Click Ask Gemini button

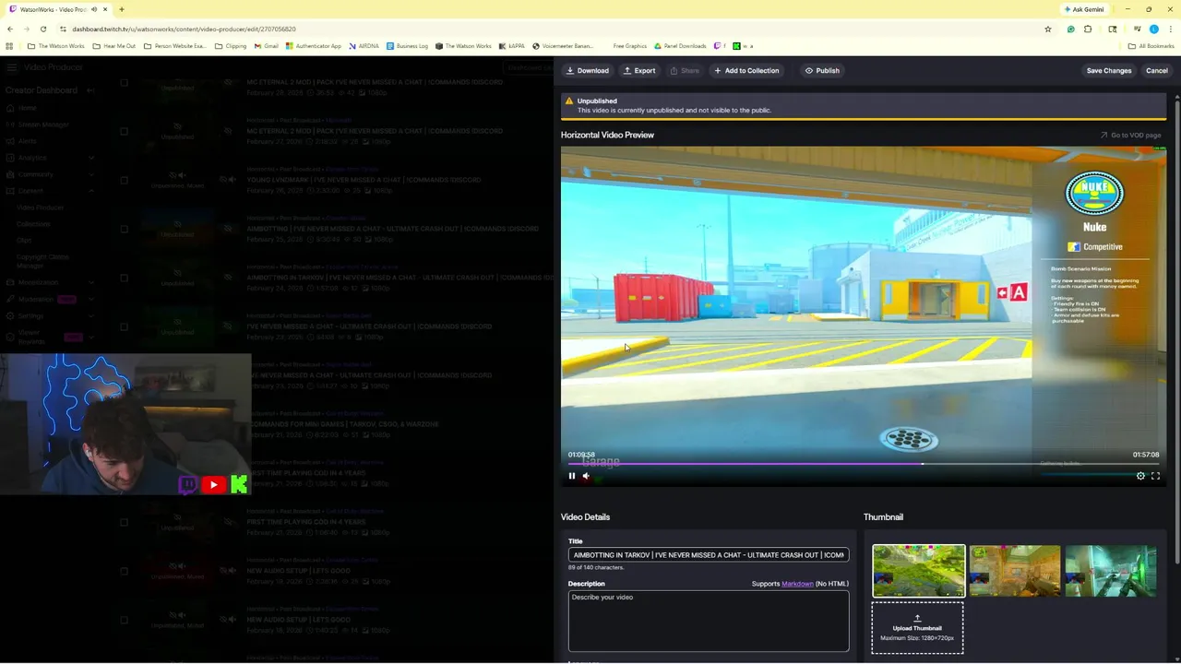pos(1084,9)
